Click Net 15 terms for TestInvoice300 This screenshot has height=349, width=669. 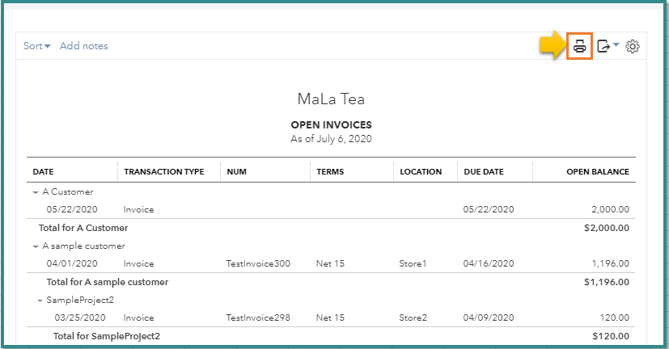[x=330, y=263]
